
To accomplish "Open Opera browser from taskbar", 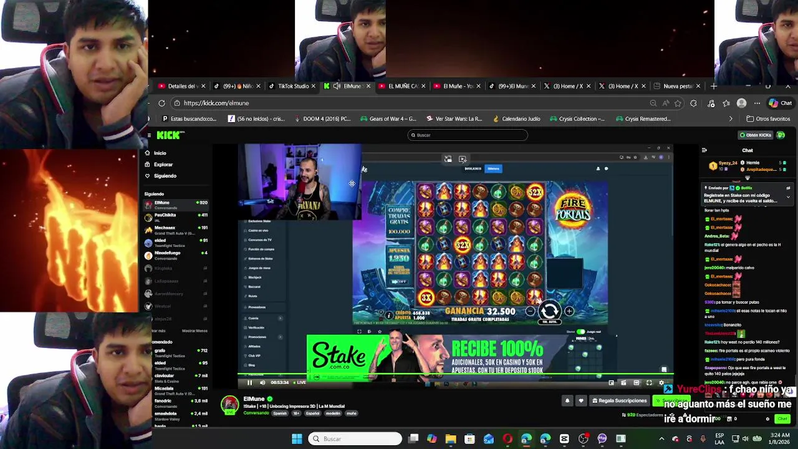I will pyautogui.click(x=507, y=439).
